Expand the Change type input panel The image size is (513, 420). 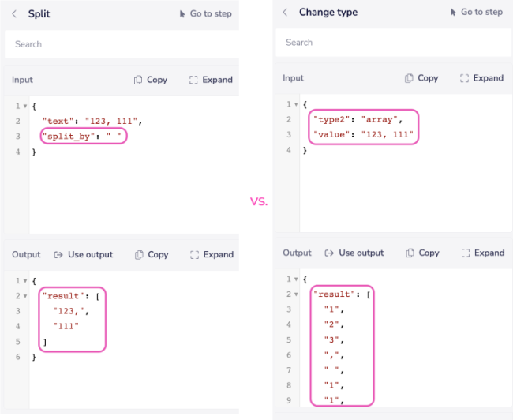481,78
